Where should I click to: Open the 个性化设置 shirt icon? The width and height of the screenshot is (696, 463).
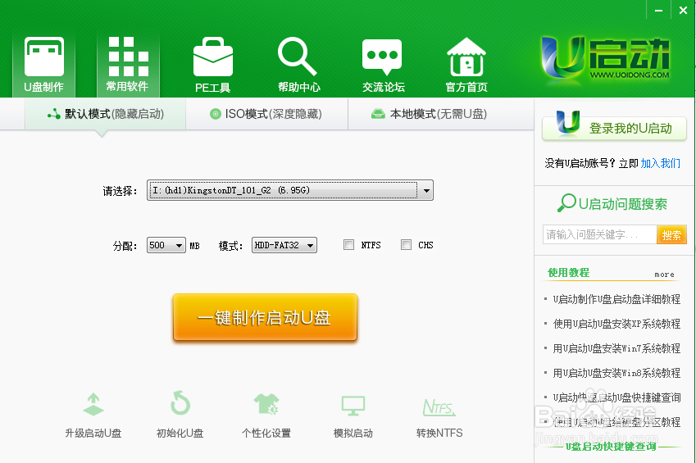(x=266, y=403)
